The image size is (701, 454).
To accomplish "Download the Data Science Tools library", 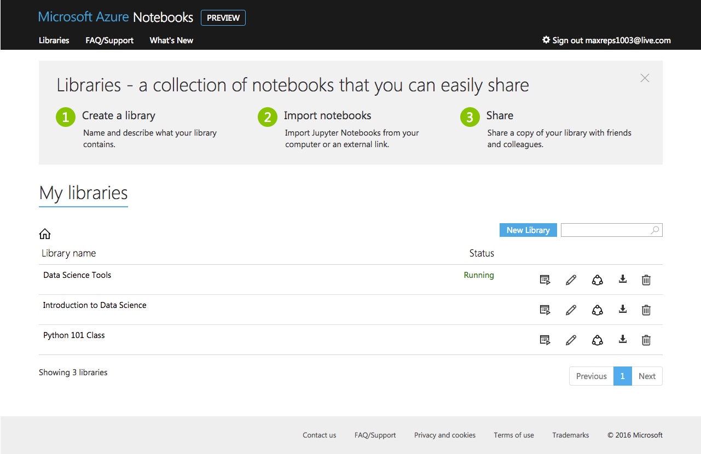I will [622, 280].
